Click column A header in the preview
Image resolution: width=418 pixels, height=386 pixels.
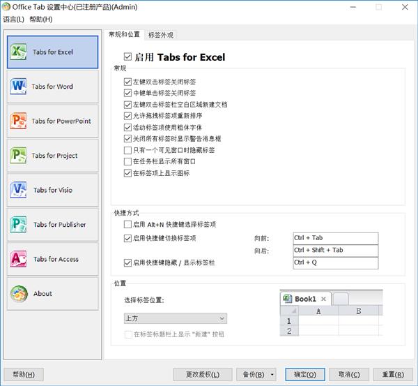click(318, 311)
